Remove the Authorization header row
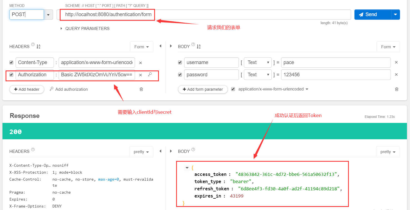 click(141, 75)
